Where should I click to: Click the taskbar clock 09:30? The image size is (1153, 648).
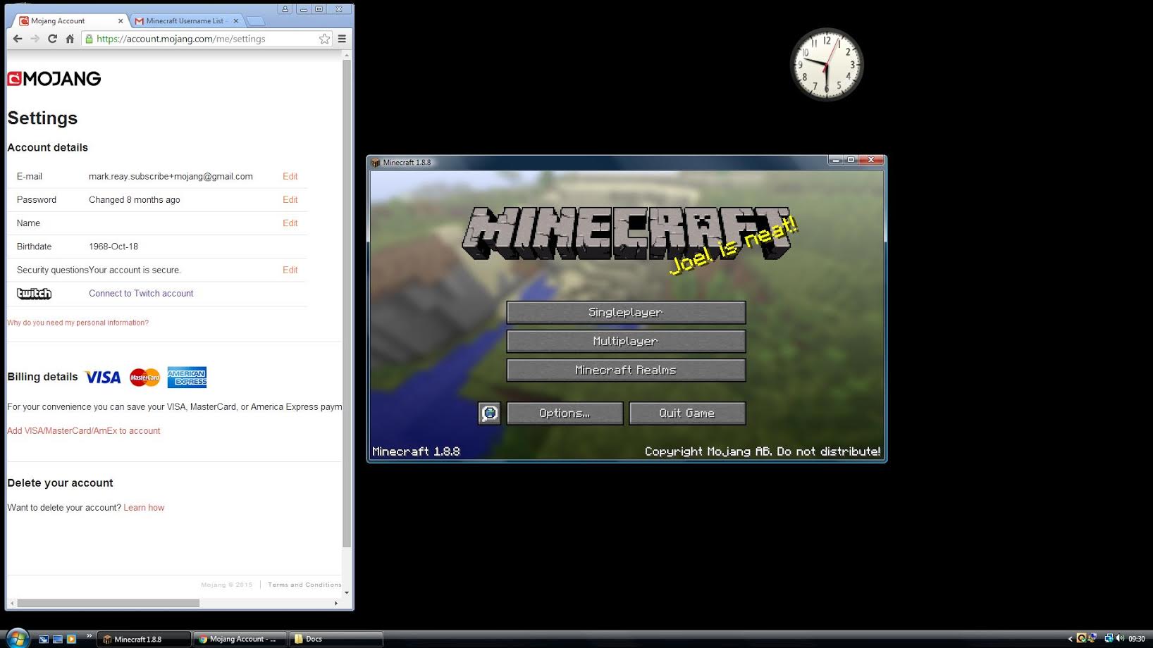[1137, 639]
